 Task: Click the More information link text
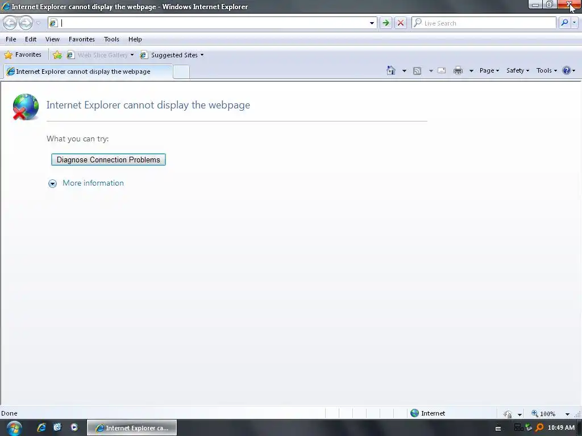pos(93,183)
